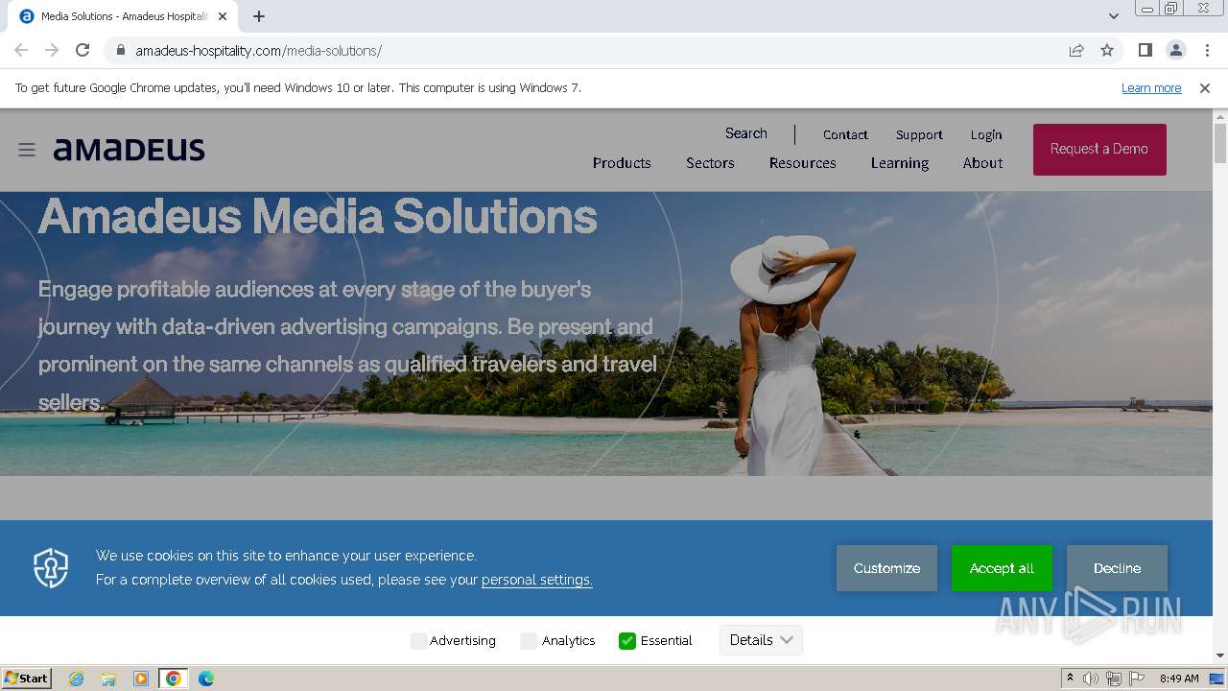The width and height of the screenshot is (1228, 691).
Task: Click the volume tray icon
Action: (1091, 679)
